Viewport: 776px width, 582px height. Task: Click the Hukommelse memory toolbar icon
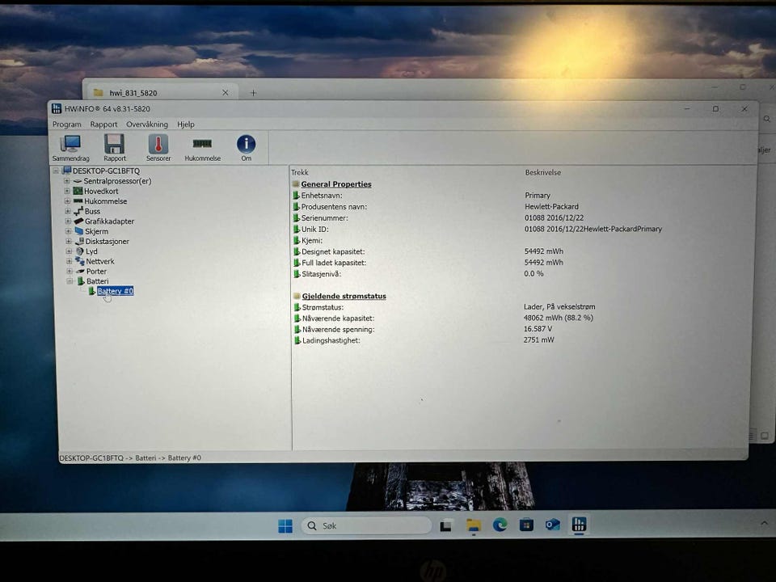pyautogui.click(x=202, y=147)
